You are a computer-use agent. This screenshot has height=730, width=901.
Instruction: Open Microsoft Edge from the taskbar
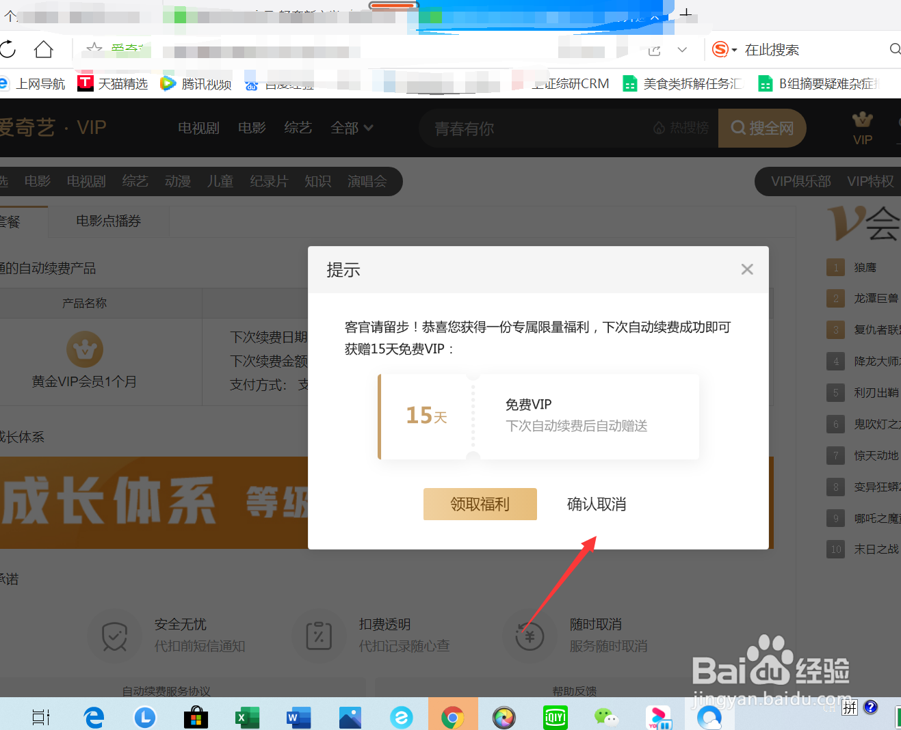tap(94, 717)
